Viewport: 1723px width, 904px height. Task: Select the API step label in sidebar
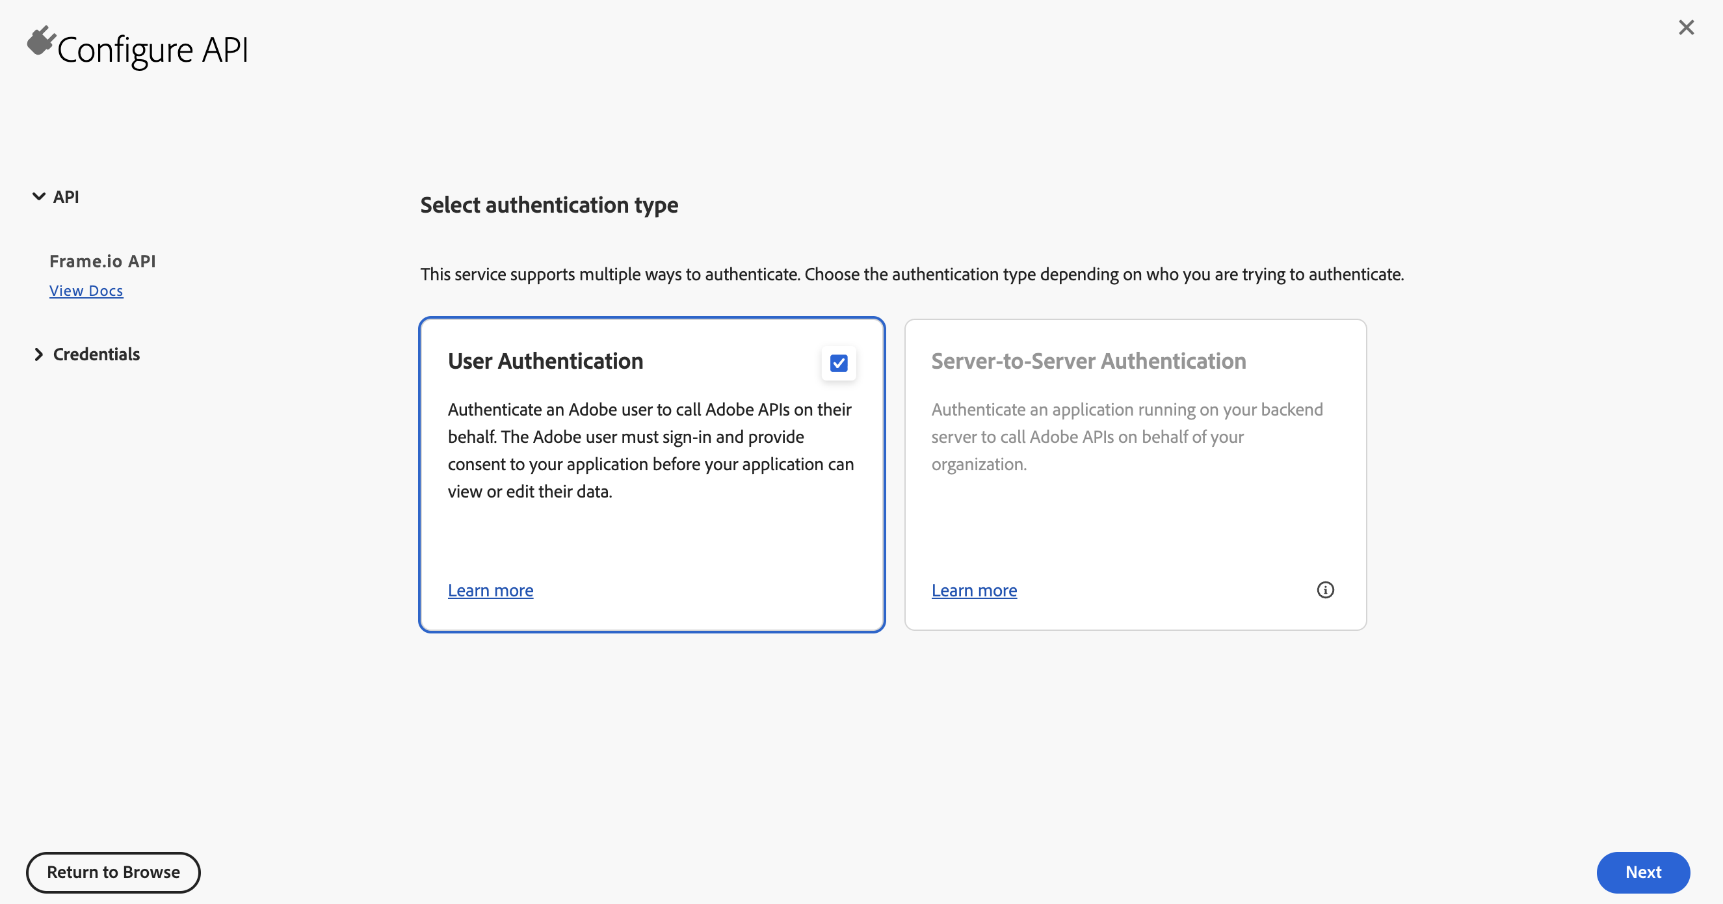pos(66,196)
